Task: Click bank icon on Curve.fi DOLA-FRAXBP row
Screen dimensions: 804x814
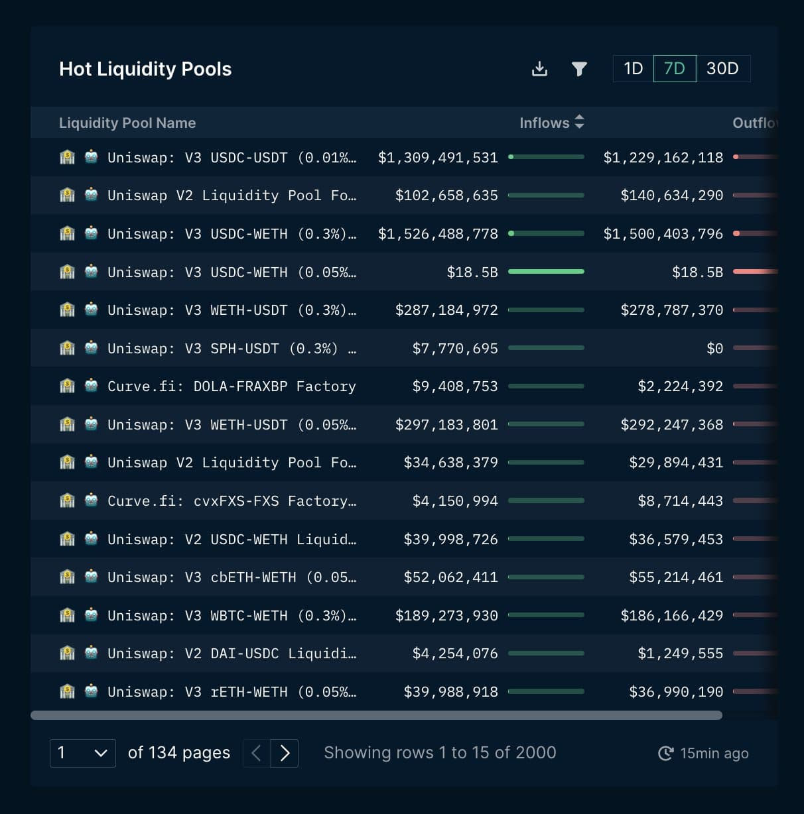Action: pyautogui.click(x=67, y=386)
